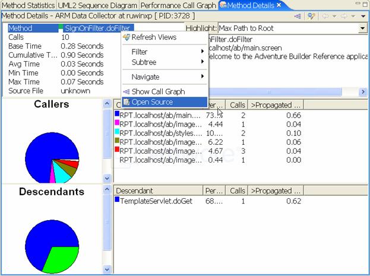Click the Source File unknown value
Screen dimensions: 370x276
click(x=75, y=91)
